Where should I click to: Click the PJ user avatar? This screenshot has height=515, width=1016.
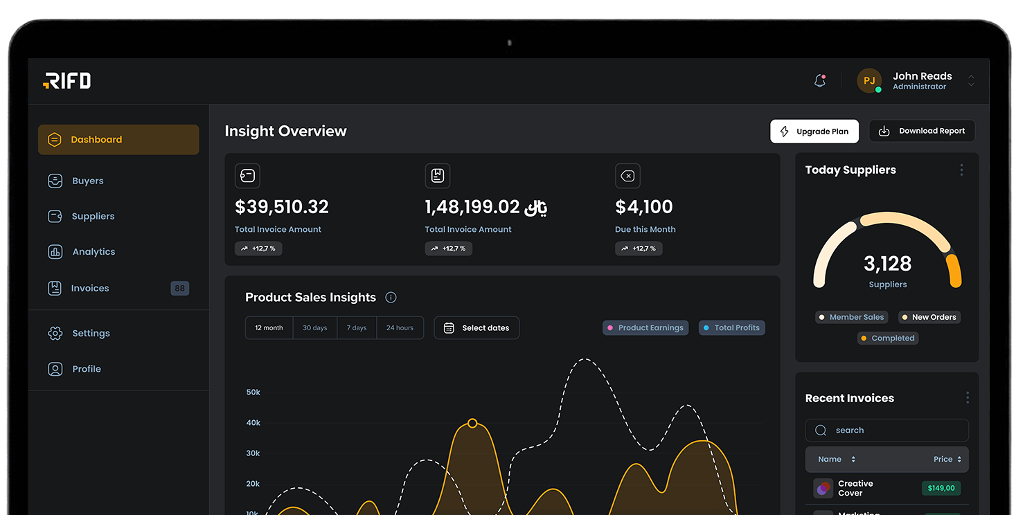869,81
